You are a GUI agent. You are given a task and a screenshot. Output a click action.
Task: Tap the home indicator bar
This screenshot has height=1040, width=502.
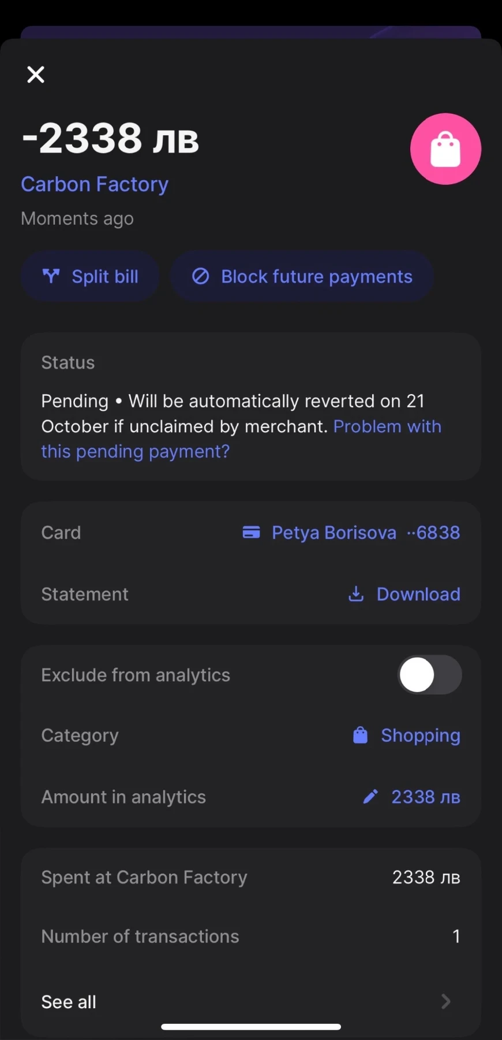tap(251, 1027)
